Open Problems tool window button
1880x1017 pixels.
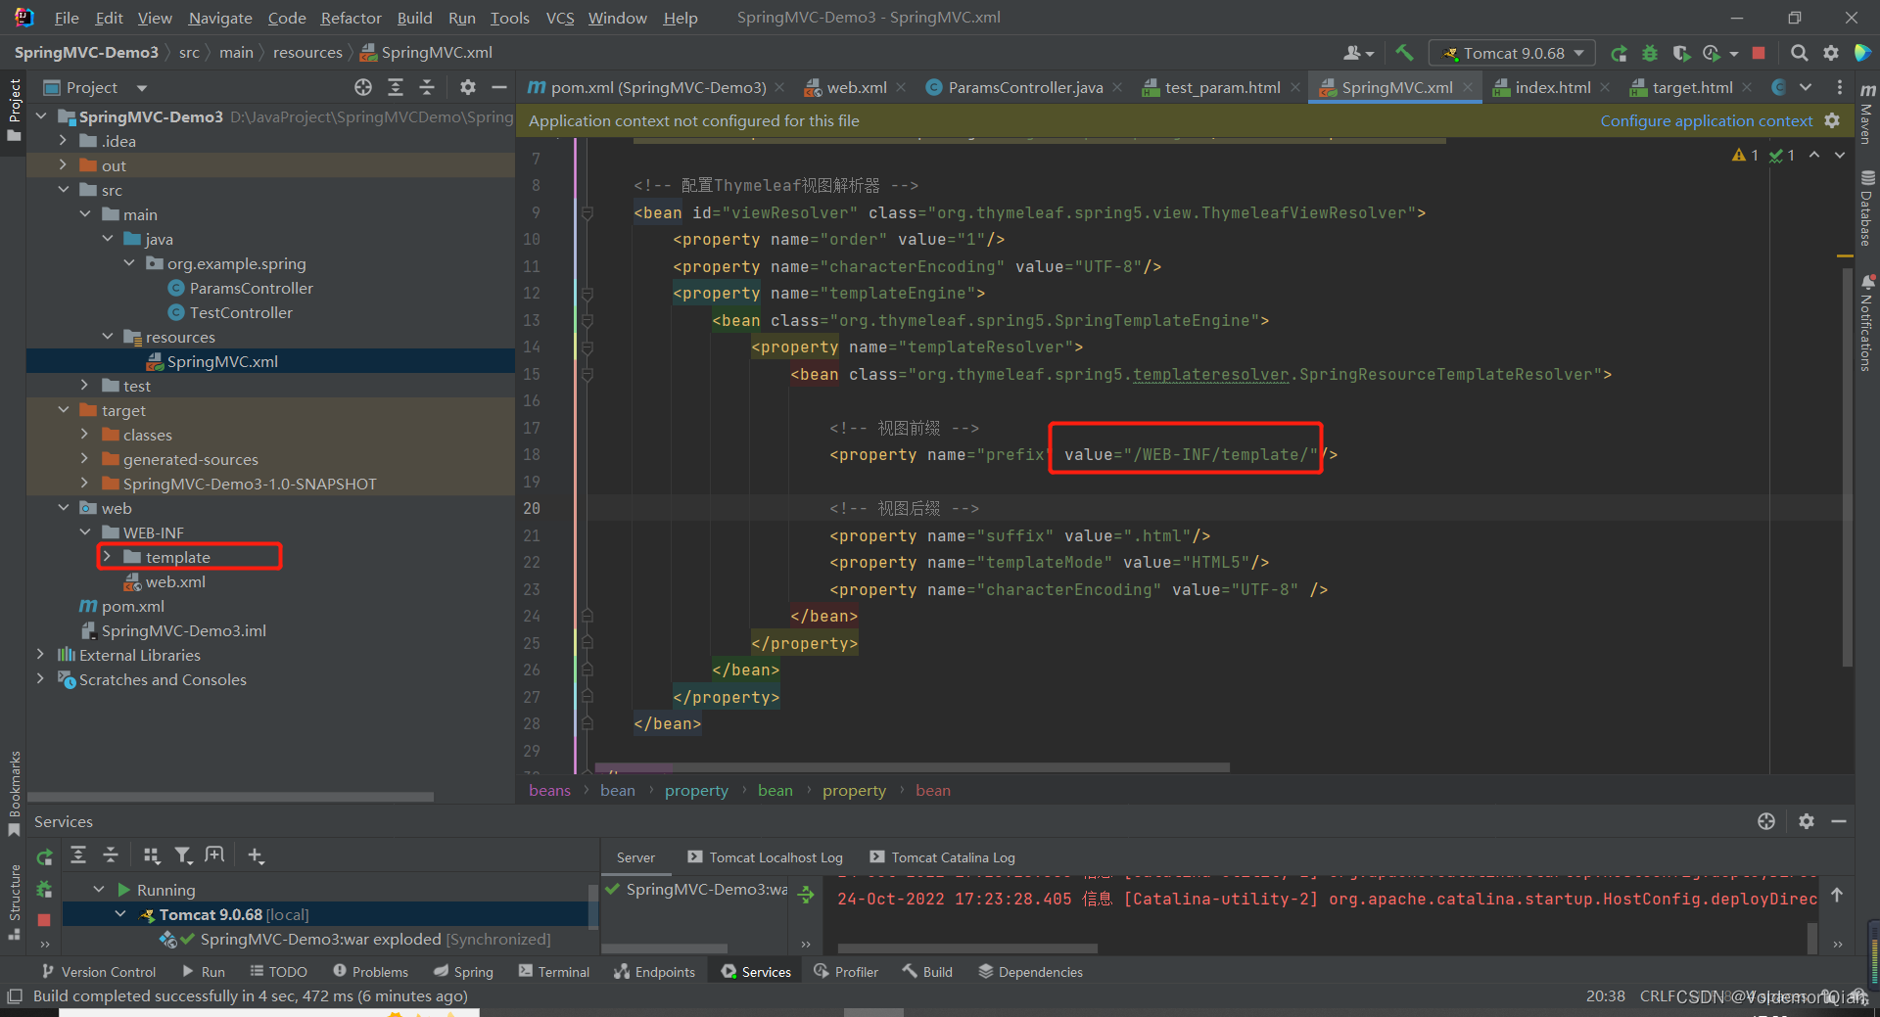[370, 972]
